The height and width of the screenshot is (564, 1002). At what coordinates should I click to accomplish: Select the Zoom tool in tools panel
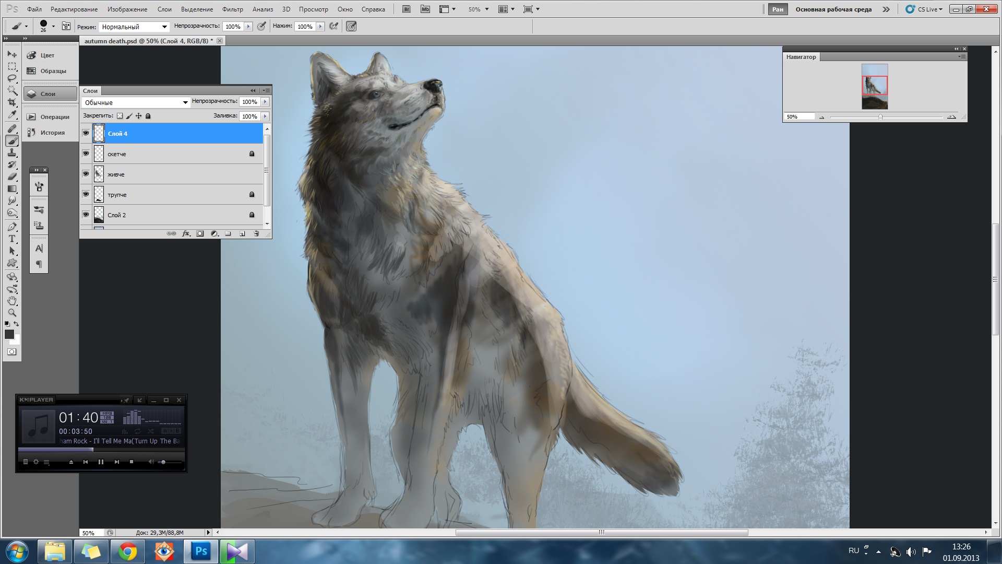point(12,313)
